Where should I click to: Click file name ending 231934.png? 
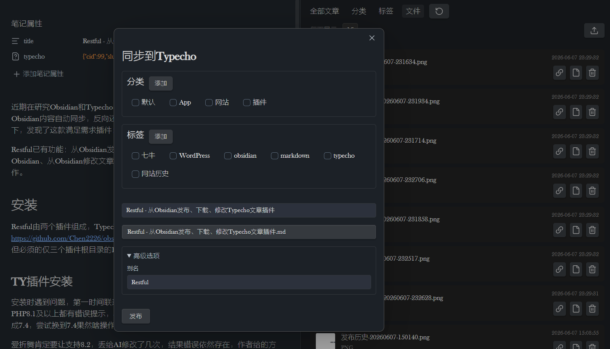click(x=411, y=101)
